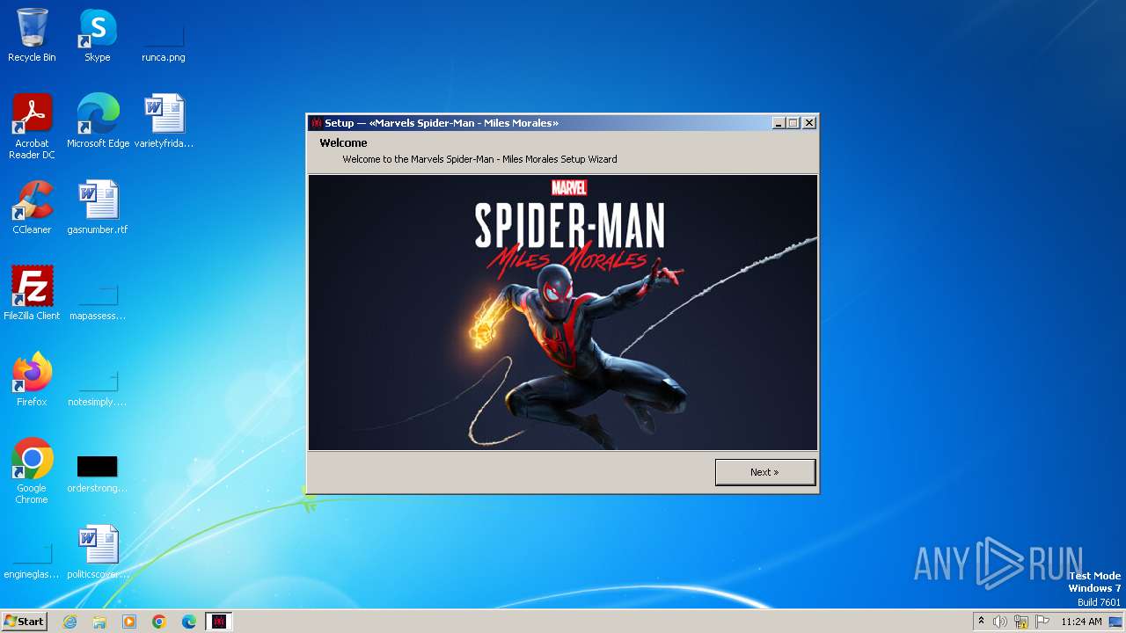The image size is (1126, 633).
Task: Open Action Center flag tray icon
Action: coord(1042,622)
